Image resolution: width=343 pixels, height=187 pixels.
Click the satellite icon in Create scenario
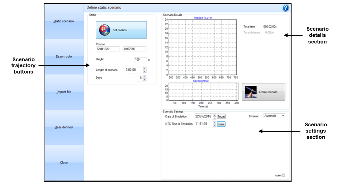pos(251,92)
